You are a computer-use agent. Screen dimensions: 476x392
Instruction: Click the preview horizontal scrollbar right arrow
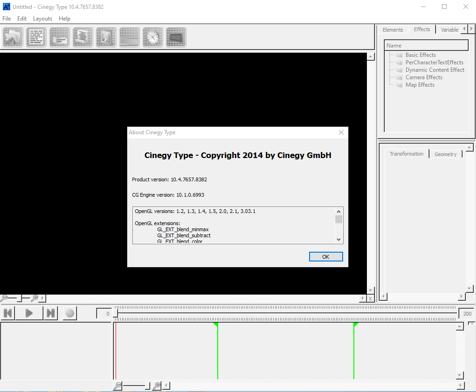[x=362, y=299]
